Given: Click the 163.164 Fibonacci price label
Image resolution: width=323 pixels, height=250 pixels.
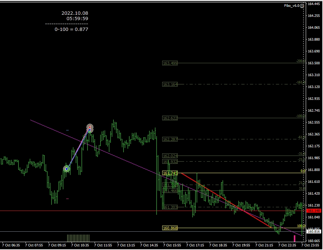Looking at the screenshot, I should tap(170, 84).
